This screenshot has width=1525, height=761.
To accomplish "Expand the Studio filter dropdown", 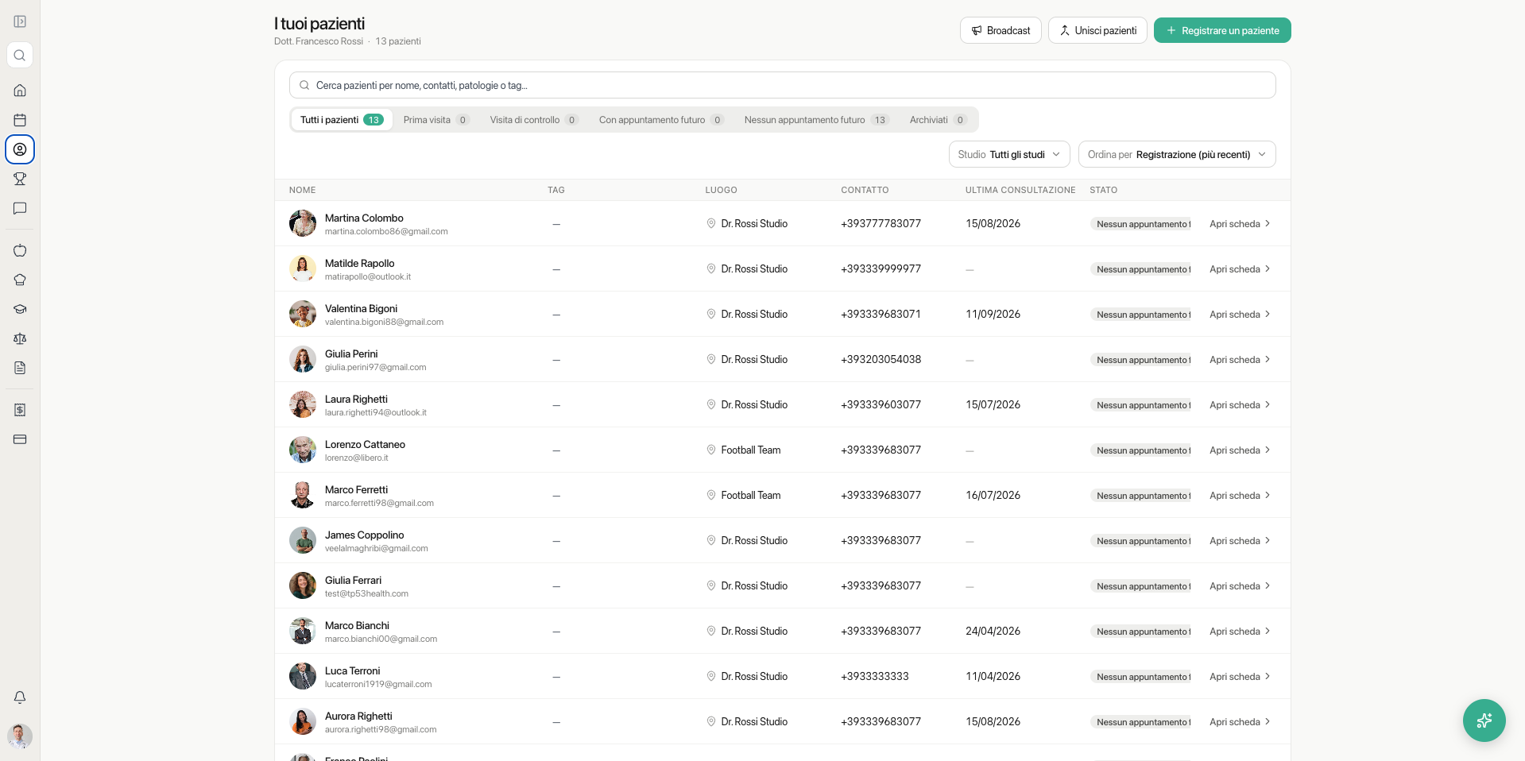I will click(x=1009, y=154).
